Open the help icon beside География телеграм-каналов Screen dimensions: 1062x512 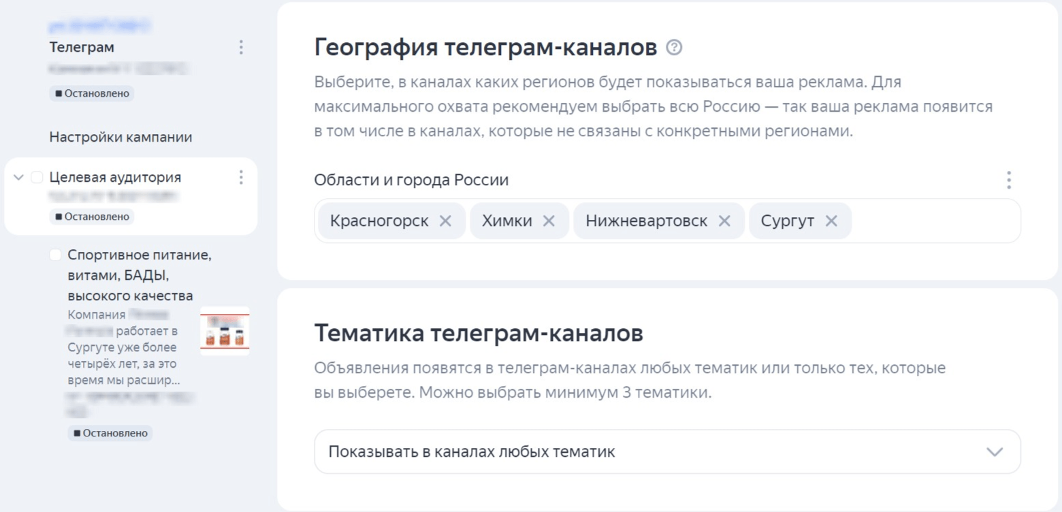[x=674, y=48]
